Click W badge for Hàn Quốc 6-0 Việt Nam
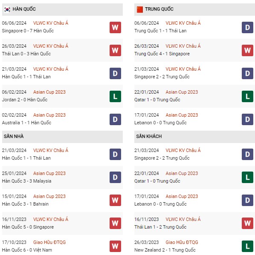This screenshot has width=255, height=255. tap(115, 246)
